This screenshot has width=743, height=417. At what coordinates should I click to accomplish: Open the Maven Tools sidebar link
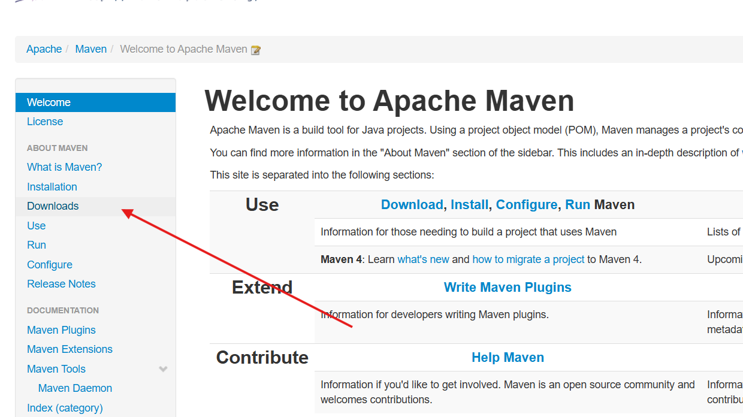56,369
